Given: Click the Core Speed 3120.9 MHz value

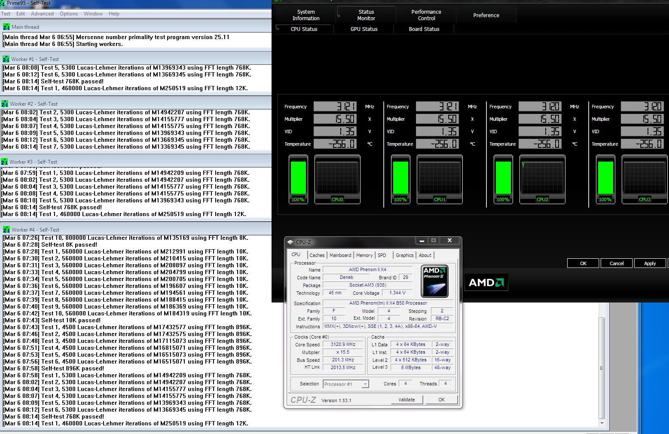Looking at the screenshot, I should [x=343, y=345].
